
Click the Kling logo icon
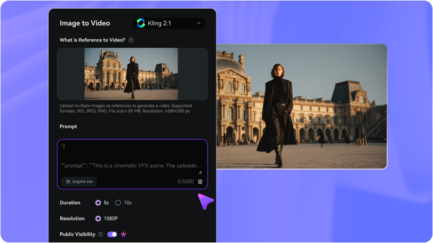click(141, 23)
